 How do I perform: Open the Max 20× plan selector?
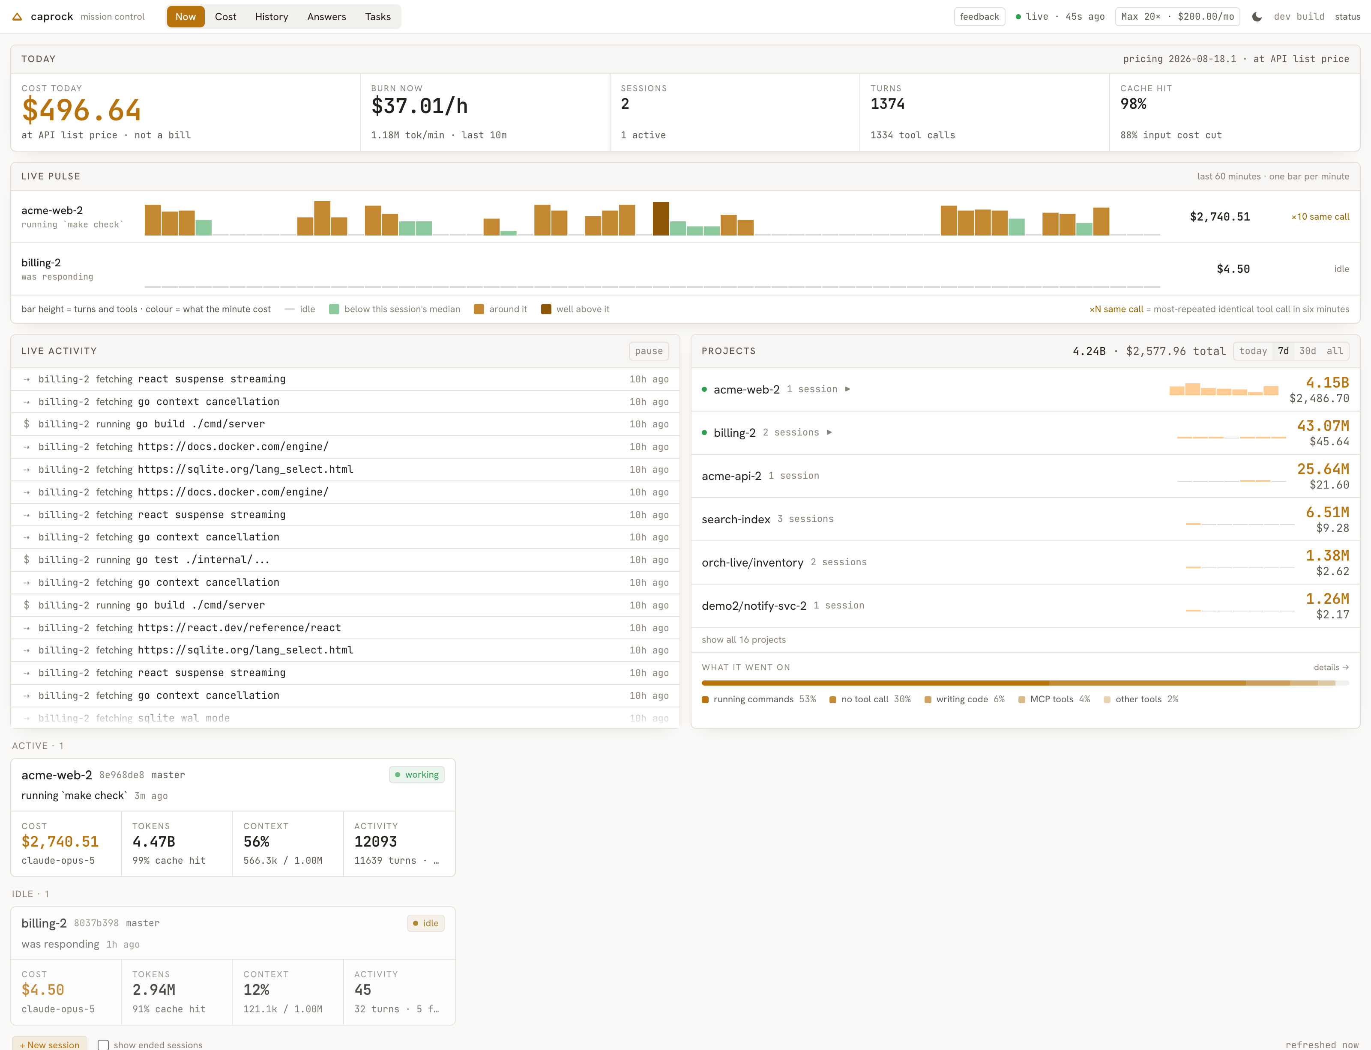pyautogui.click(x=1178, y=17)
